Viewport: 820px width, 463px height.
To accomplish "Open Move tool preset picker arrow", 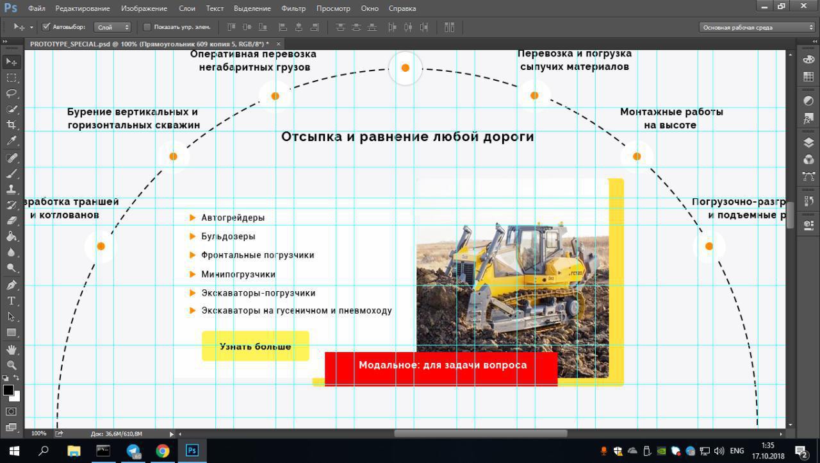I will click(x=31, y=27).
